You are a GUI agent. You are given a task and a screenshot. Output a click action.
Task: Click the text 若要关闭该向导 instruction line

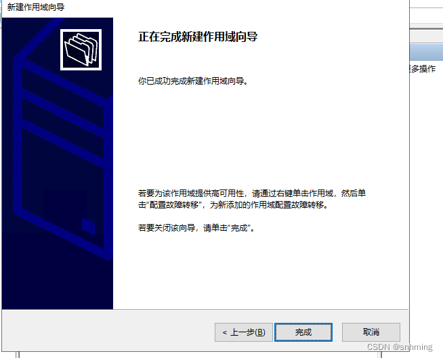[x=197, y=228]
